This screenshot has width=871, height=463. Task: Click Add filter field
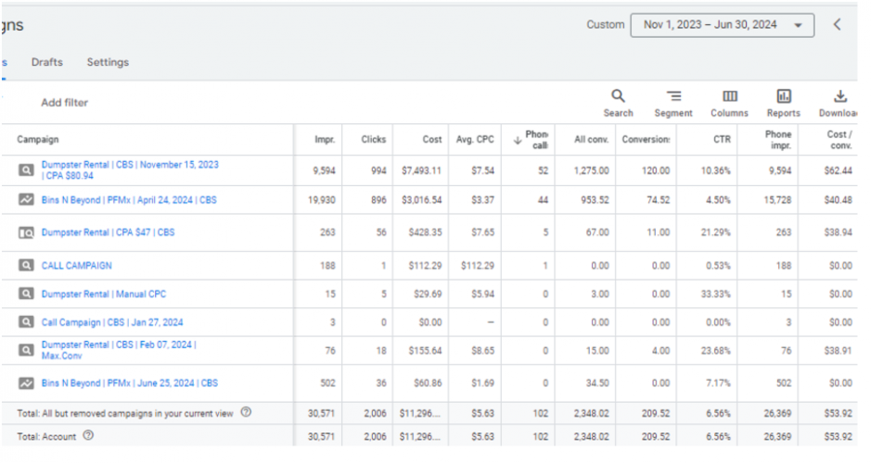click(65, 103)
